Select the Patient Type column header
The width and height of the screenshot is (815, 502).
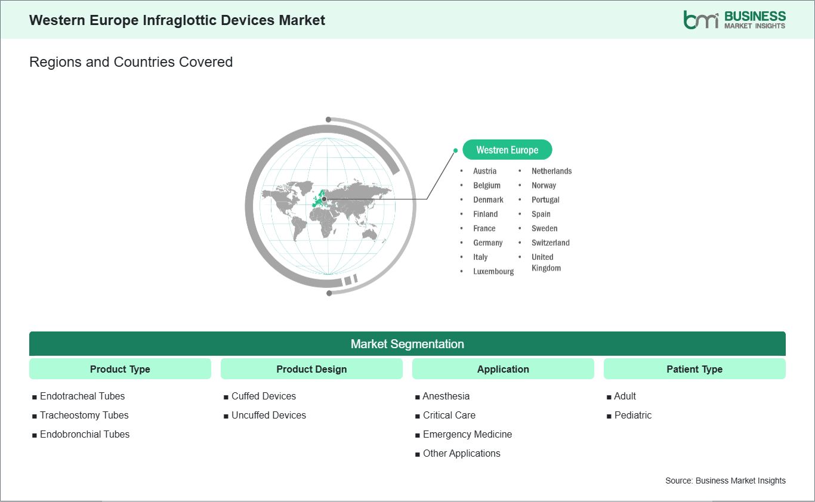[694, 369]
